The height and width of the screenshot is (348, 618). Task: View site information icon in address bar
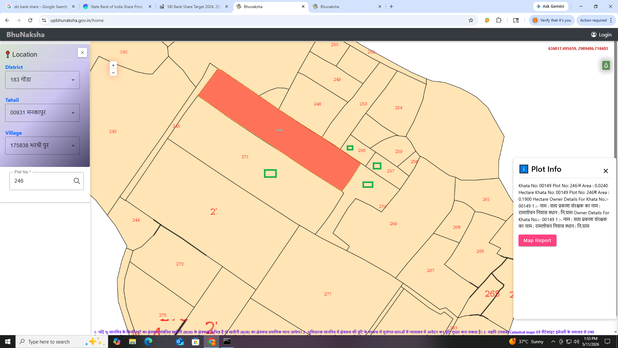coord(44,20)
